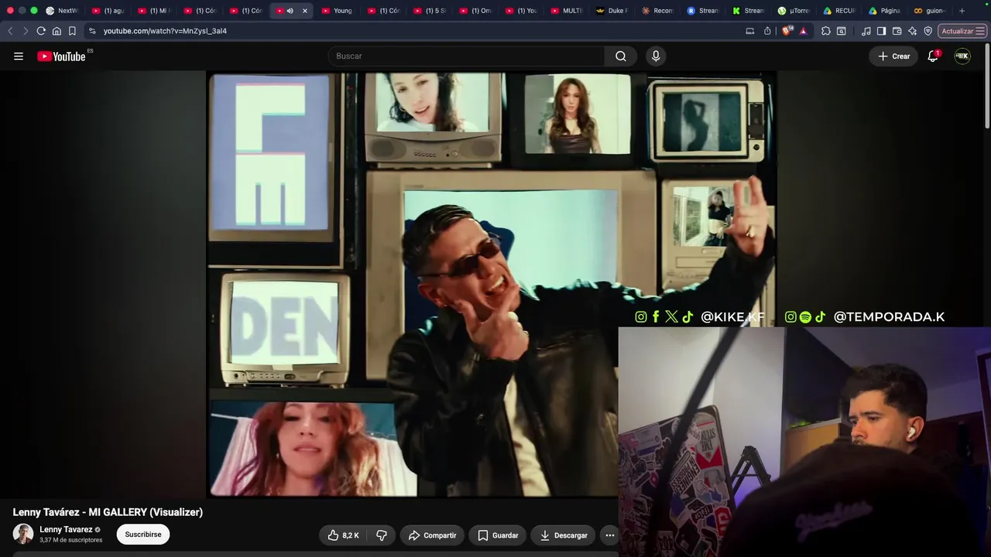This screenshot has width=991, height=557.
Task: Close the active YouTube tab
Action: pos(305,11)
